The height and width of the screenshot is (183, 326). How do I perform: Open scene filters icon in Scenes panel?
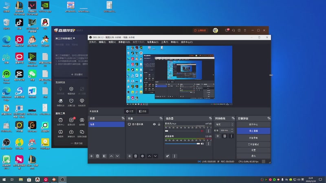click(104, 156)
